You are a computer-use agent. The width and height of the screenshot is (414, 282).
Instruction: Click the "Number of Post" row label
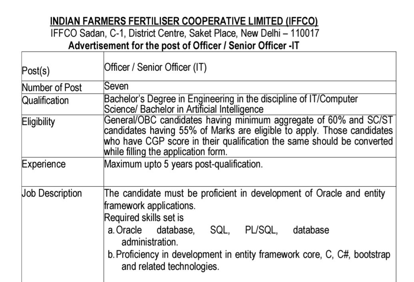[x=52, y=88]
